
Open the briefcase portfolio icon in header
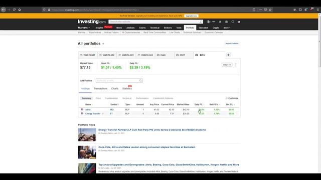pos(226,21)
